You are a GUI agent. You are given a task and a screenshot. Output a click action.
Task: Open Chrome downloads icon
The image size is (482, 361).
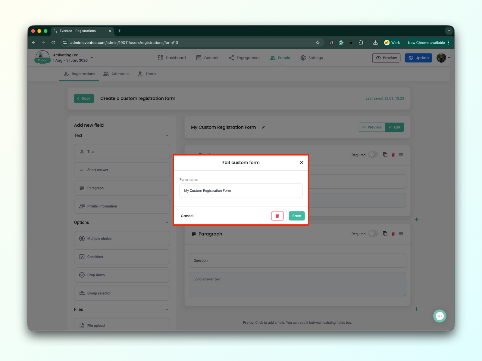(375, 43)
